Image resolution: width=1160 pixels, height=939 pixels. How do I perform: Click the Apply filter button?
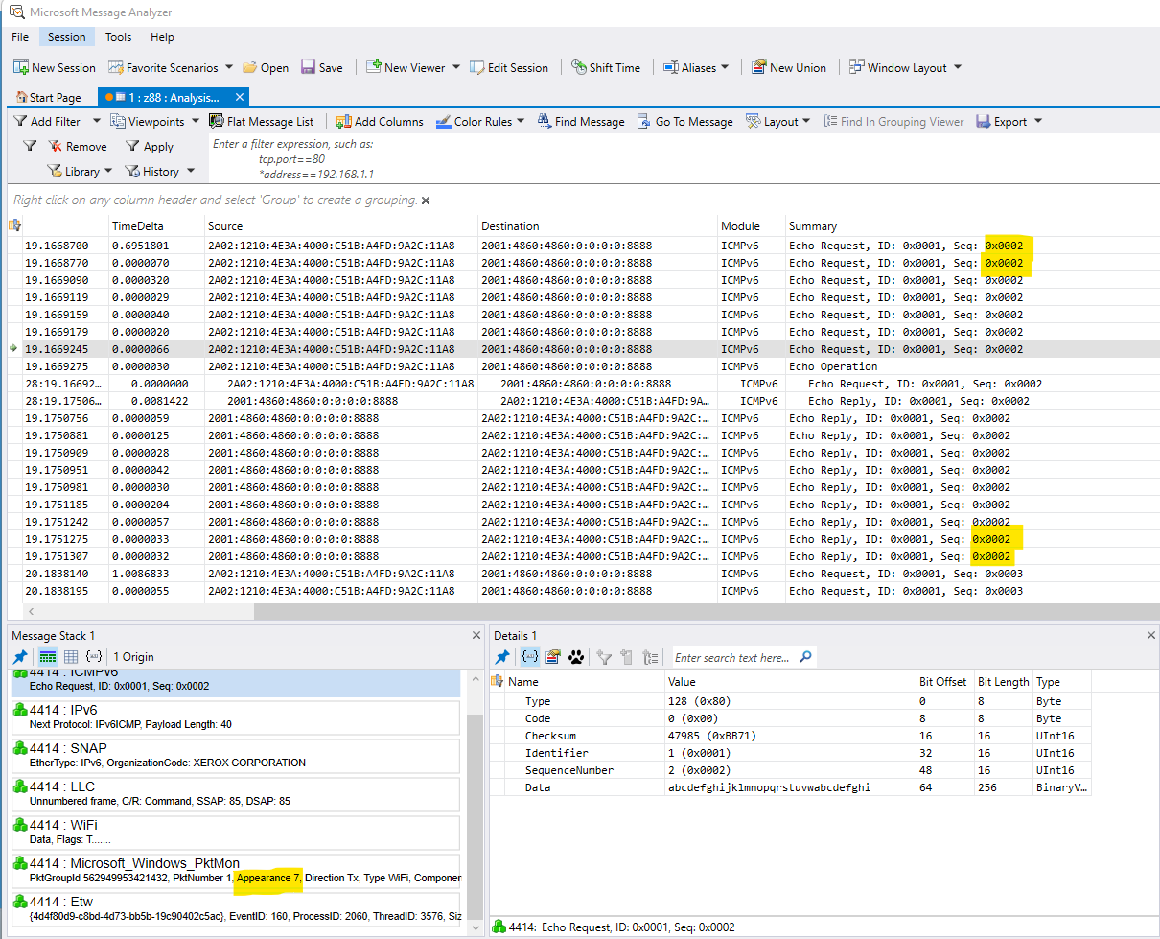tap(150, 147)
